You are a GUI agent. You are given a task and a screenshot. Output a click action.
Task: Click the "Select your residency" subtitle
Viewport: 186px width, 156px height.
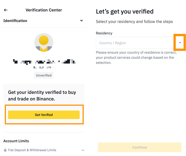coord(134,22)
